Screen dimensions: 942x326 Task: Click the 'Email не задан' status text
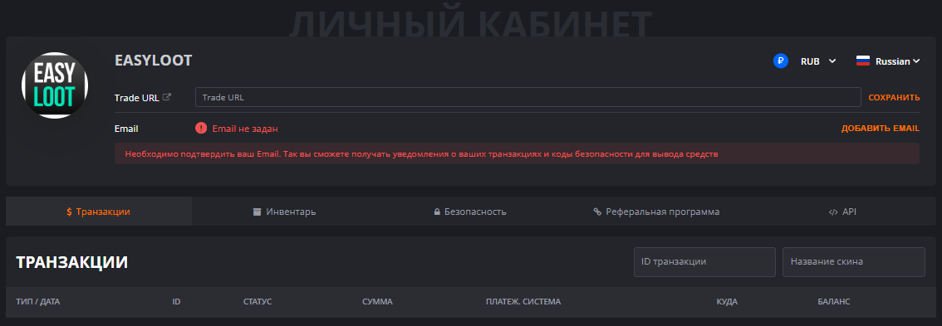(x=245, y=129)
